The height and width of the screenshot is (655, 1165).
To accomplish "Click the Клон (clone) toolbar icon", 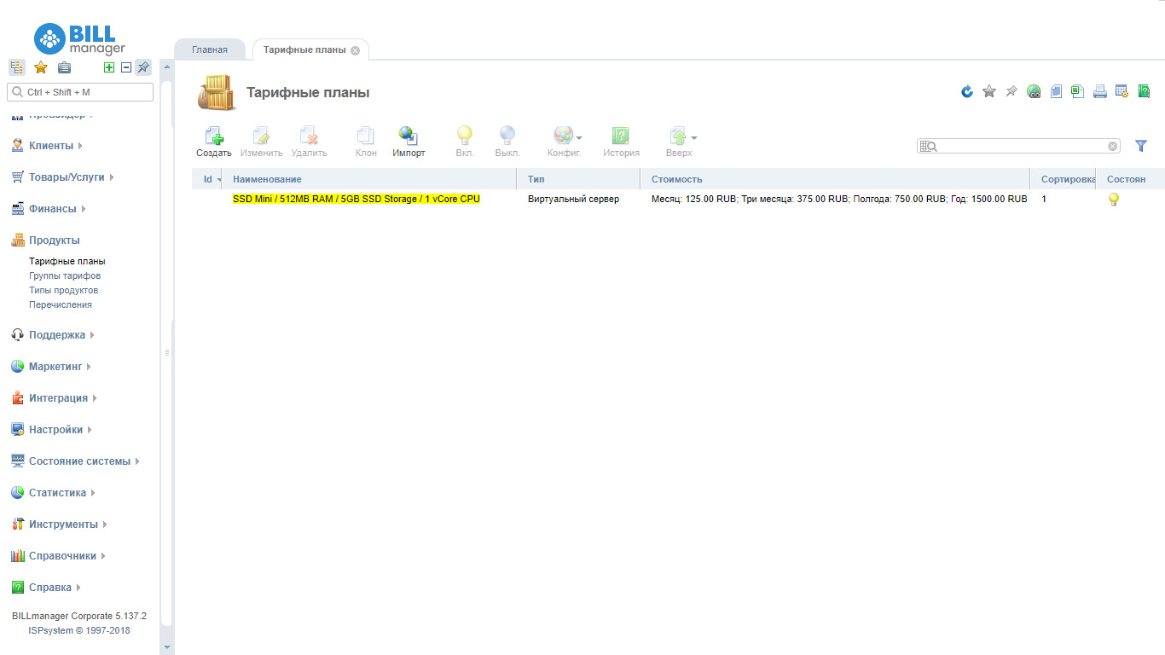I will [x=366, y=136].
